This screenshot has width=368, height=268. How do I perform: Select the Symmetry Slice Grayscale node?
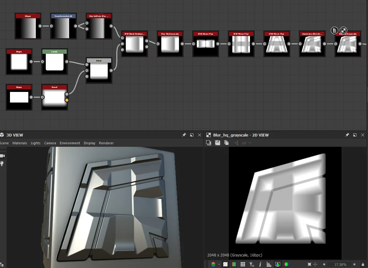point(312,44)
